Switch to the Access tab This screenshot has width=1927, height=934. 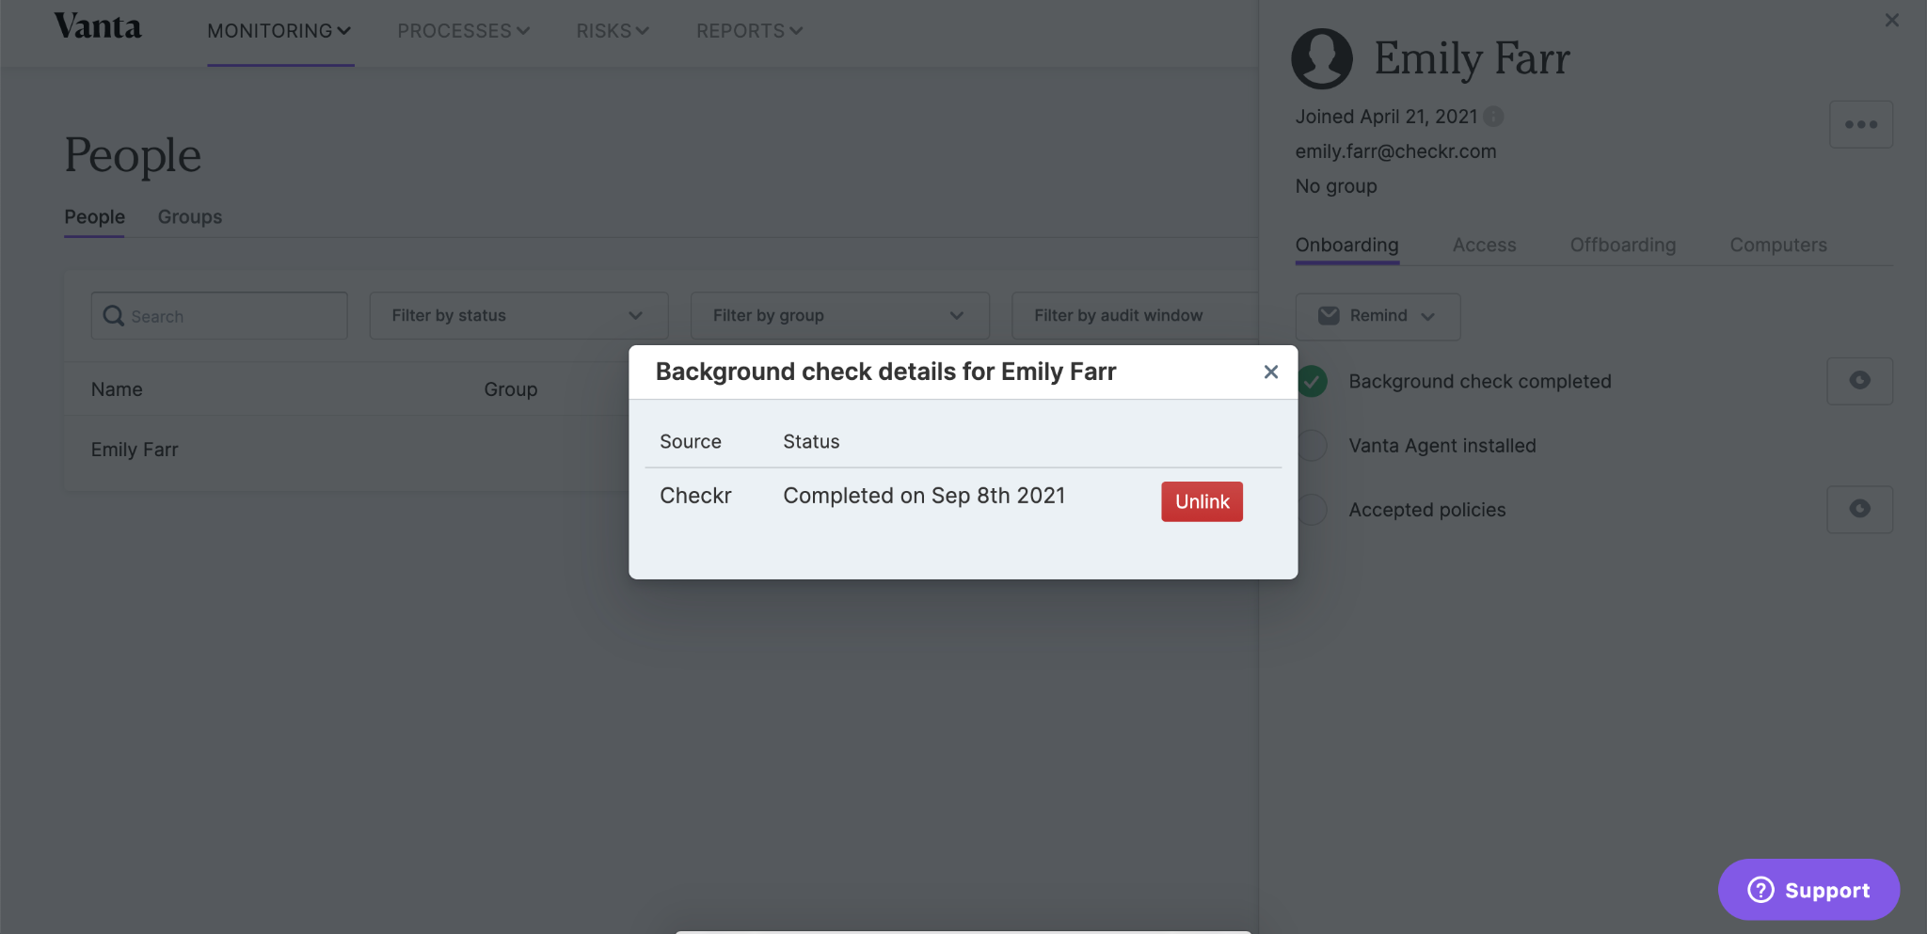point(1484,245)
